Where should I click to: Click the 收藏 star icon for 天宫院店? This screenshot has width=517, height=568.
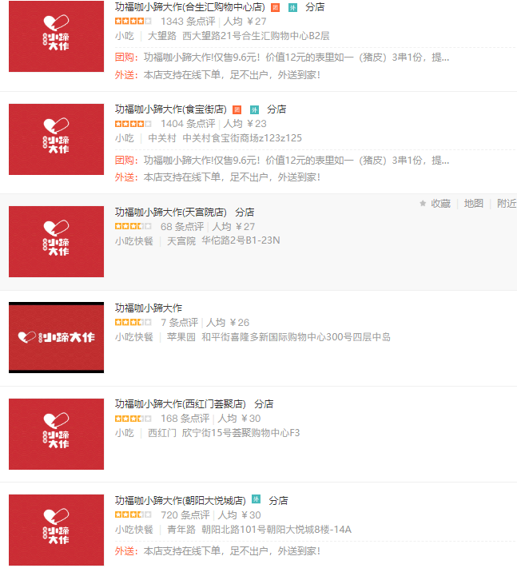click(x=423, y=204)
